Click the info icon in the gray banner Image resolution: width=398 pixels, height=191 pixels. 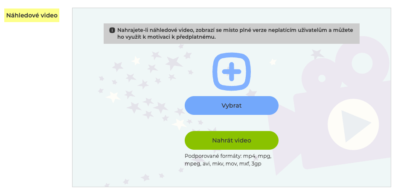tap(112, 30)
